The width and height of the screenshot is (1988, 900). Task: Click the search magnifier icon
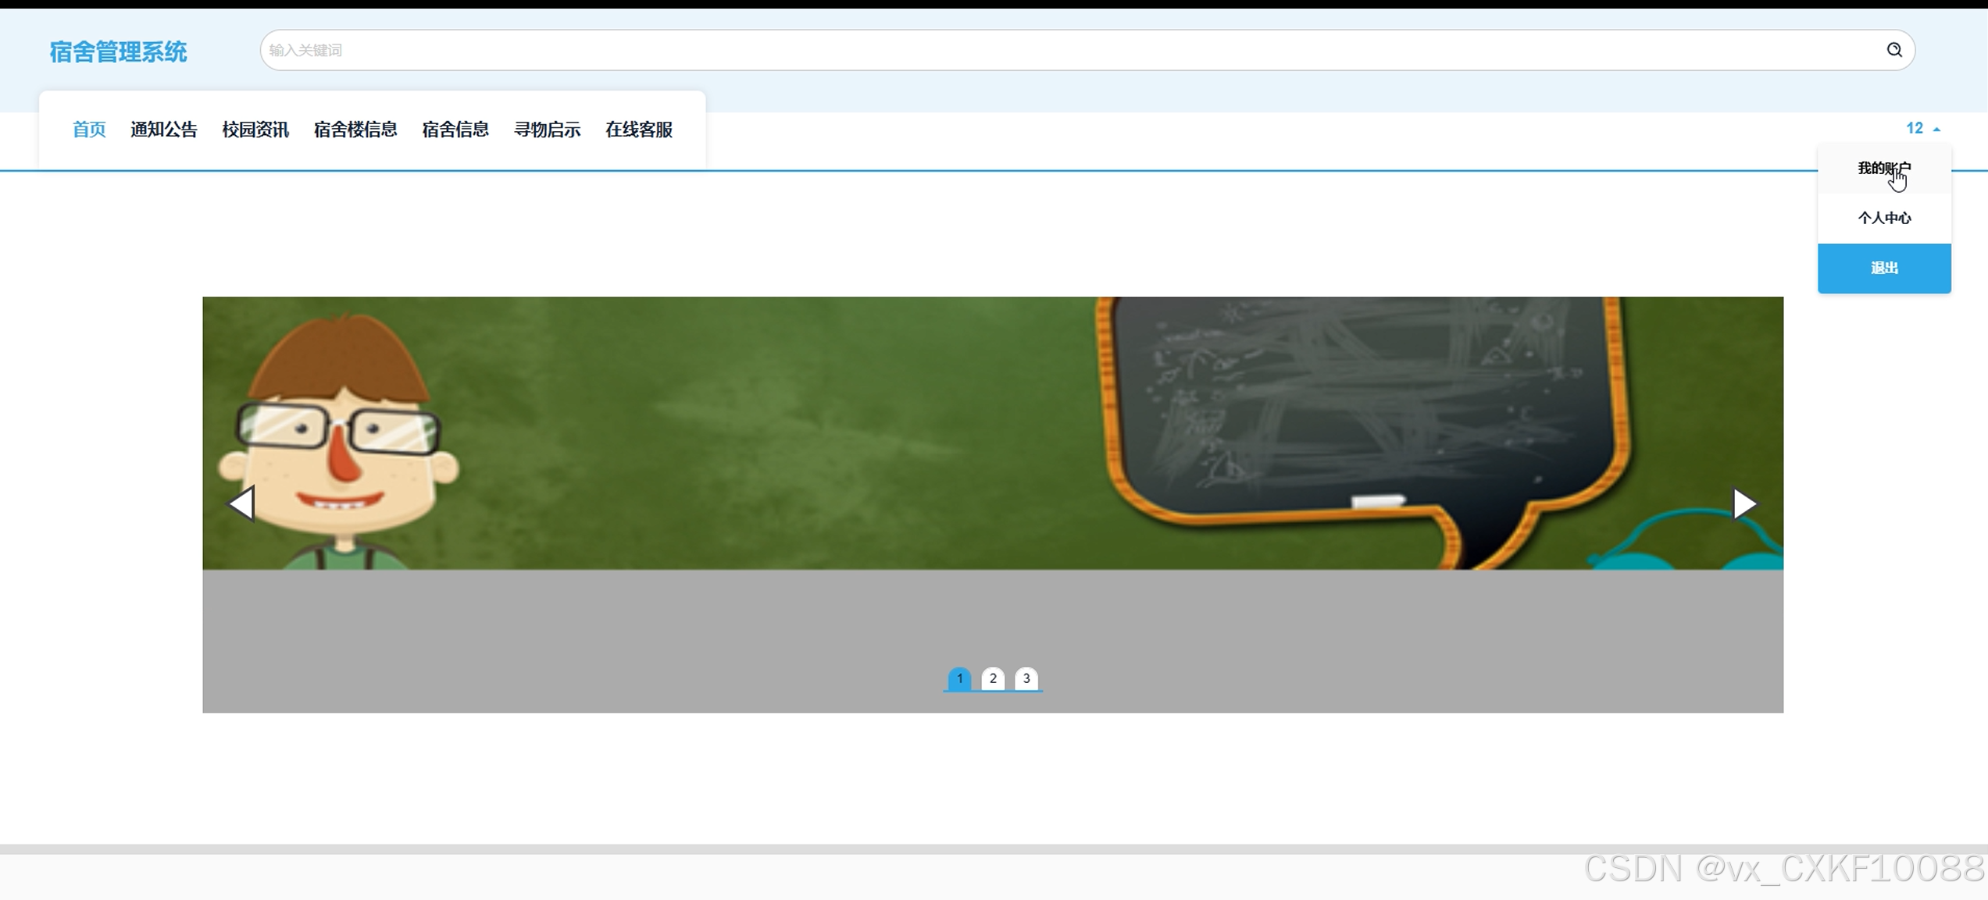1893,50
